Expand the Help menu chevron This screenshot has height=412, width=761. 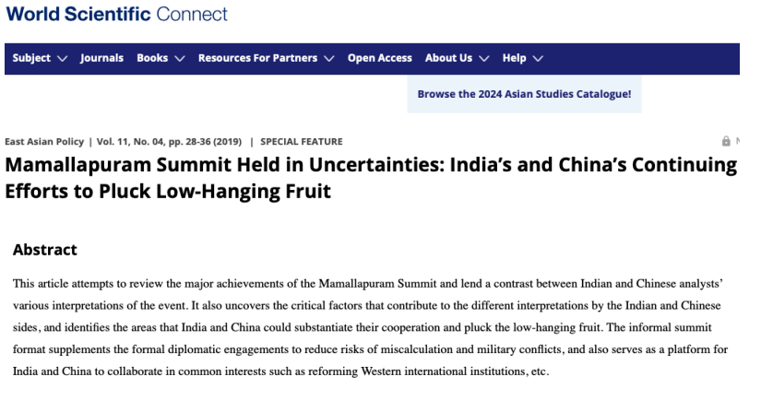click(x=538, y=59)
